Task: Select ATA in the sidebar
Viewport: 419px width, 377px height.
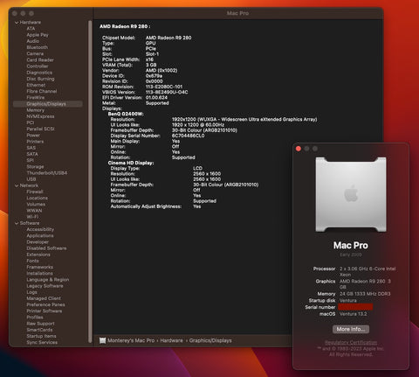Action: (31, 29)
